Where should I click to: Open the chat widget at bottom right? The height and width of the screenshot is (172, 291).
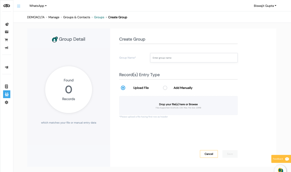(x=280, y=169)
